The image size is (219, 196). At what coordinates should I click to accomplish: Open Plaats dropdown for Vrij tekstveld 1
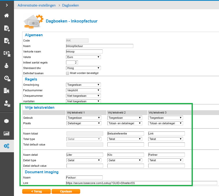click(84, 123)
